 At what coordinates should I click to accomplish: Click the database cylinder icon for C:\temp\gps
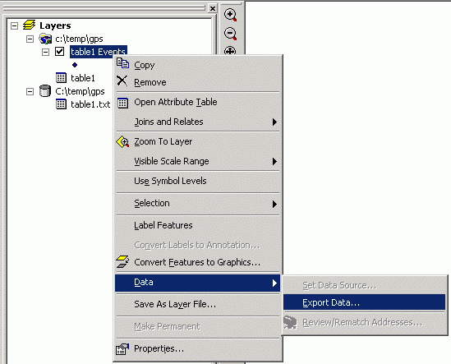(45, 91)
